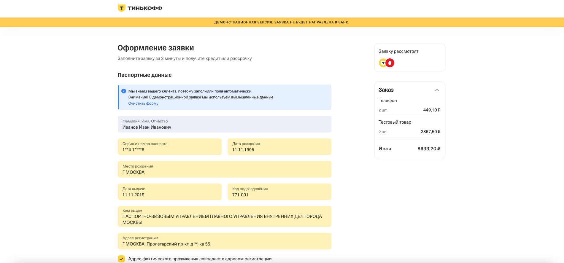Viewport: 564px width, 263px height.
Task: Click the address matches registration label
Action: (200, 259)
